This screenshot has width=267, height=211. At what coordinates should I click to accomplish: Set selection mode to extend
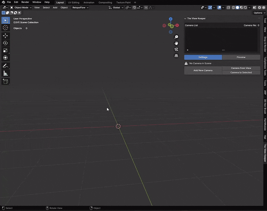pyautogui.click(x=7, y=13)
